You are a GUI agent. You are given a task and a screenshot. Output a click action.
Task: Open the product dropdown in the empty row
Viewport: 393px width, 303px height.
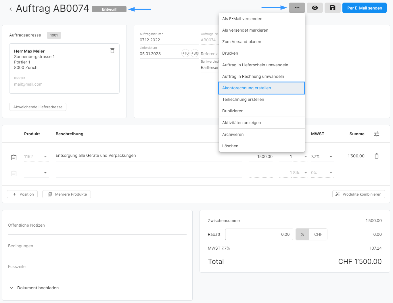[45, 173]
